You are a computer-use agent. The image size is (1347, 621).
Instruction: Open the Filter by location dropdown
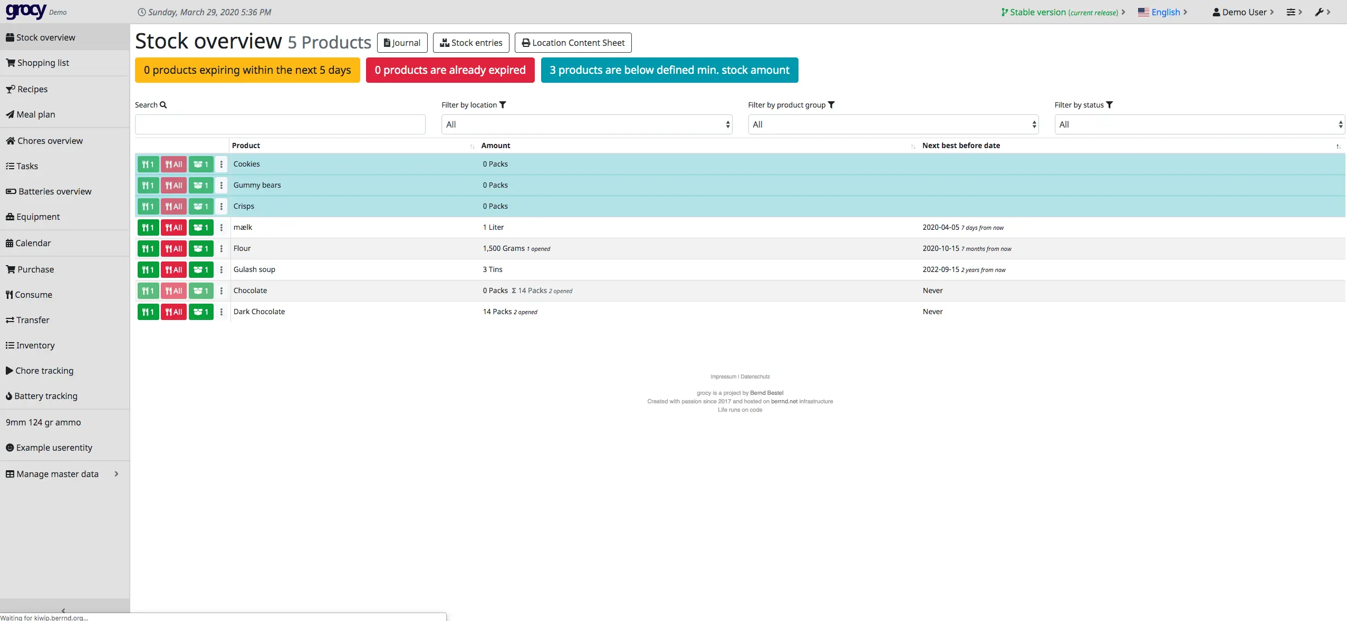click(586, 124)
